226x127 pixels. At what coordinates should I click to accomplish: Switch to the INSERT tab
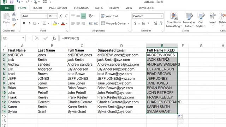38,8
